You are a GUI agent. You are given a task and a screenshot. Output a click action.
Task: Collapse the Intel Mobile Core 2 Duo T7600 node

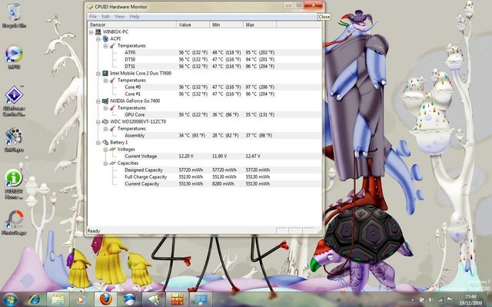click(x=98, y=74)
